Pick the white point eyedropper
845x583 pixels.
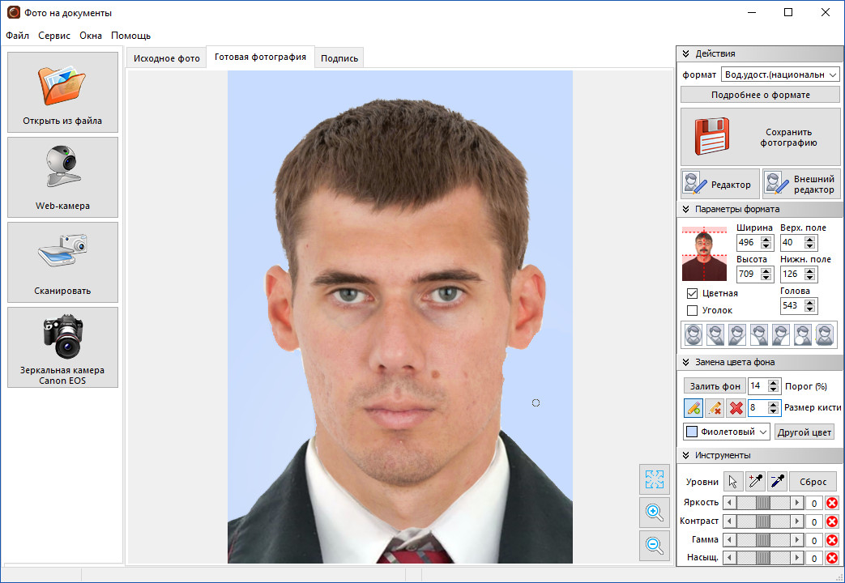coord(756,481)
